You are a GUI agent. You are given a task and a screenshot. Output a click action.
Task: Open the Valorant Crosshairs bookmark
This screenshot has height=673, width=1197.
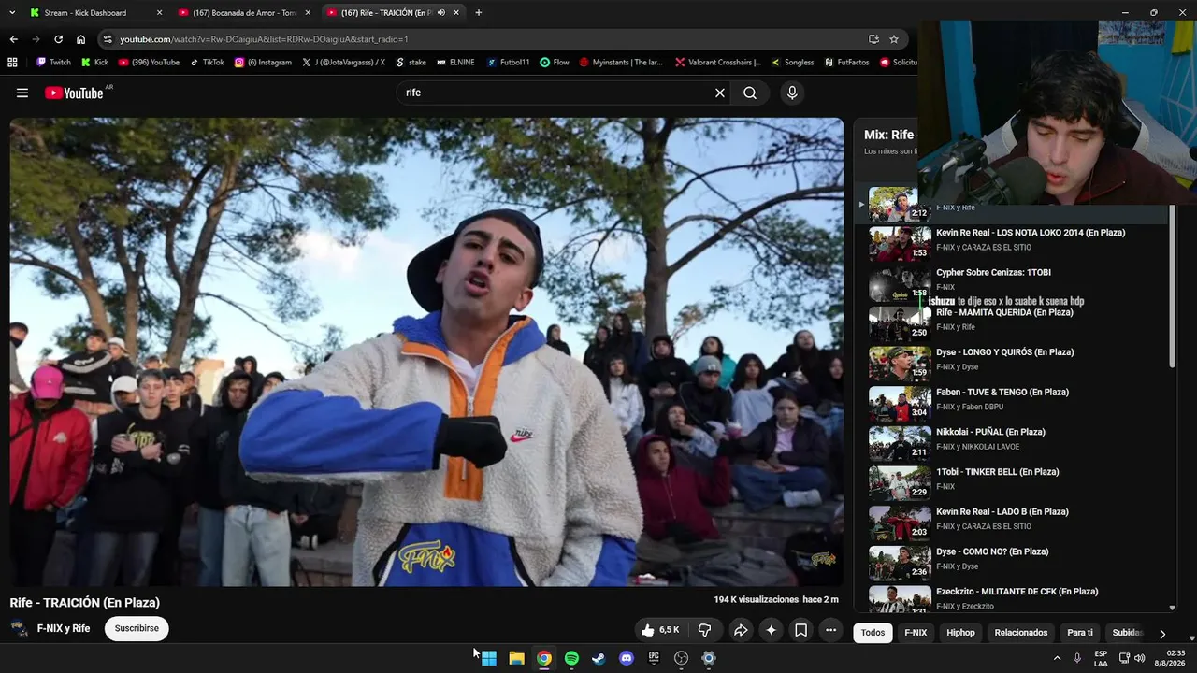click(x=718, y=63)
